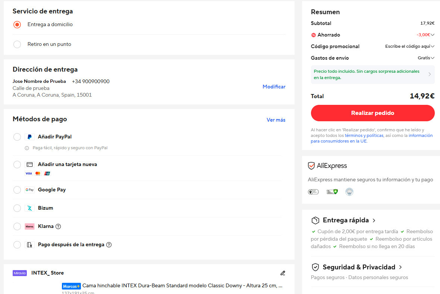Click Pagos seguros · Datos personales seguros text
The image size is (440, 294).
[359, 278]
